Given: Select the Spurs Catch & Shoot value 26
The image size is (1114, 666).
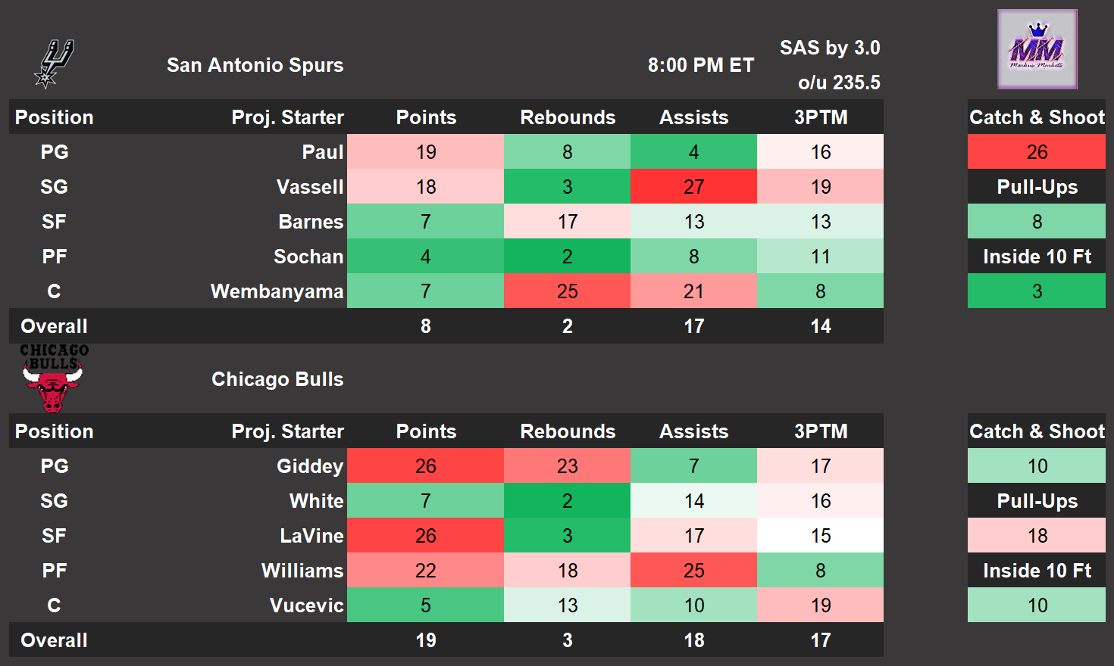Looking at the screenshot, I should [x=1037, y=152].
